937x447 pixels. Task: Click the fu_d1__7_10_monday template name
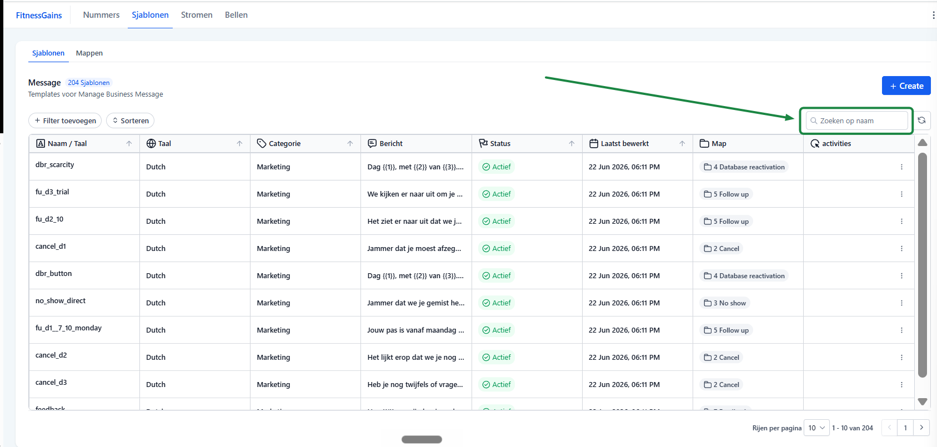click(69, 328)
